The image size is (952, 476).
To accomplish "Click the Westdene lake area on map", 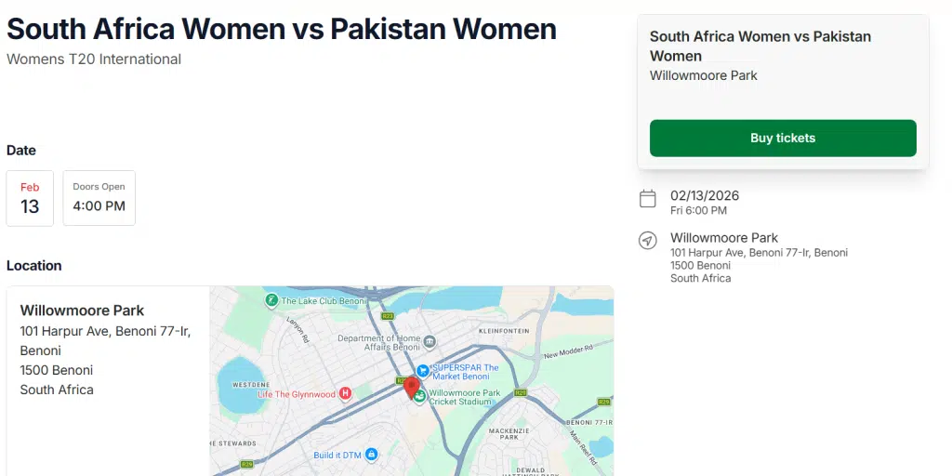I will coord(237,383).
